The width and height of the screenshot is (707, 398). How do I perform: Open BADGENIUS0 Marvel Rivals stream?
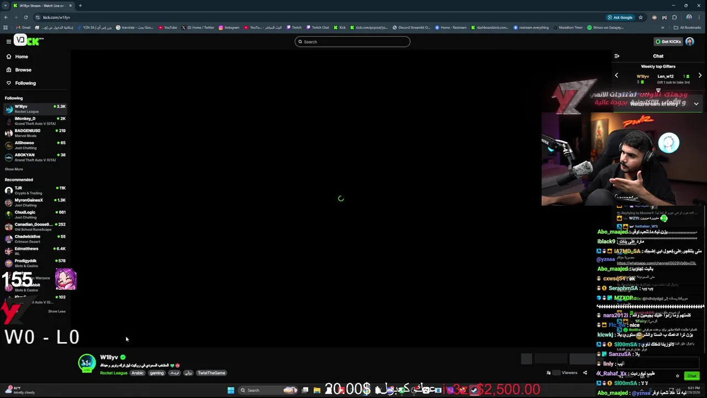(35, 133)
